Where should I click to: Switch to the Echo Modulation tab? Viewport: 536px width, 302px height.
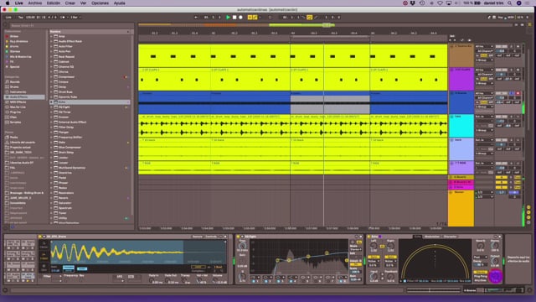pyautogui.click(x=432, y=237)
